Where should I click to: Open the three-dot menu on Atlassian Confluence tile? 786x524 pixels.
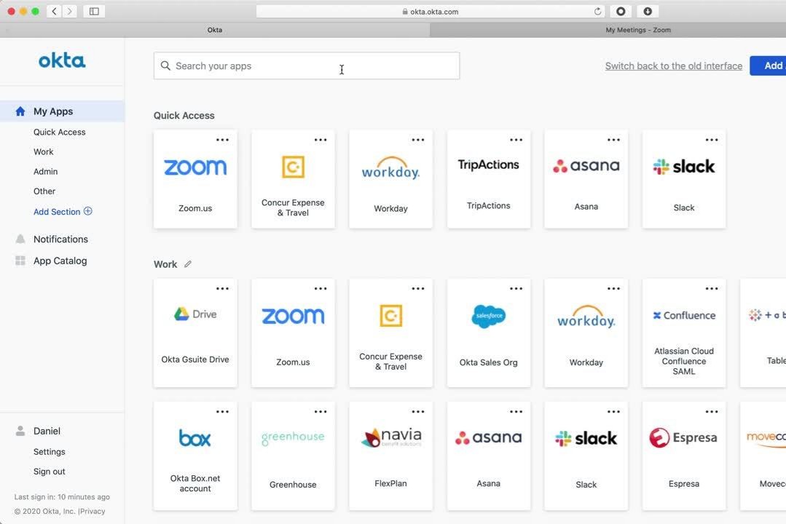pos(711,288)
